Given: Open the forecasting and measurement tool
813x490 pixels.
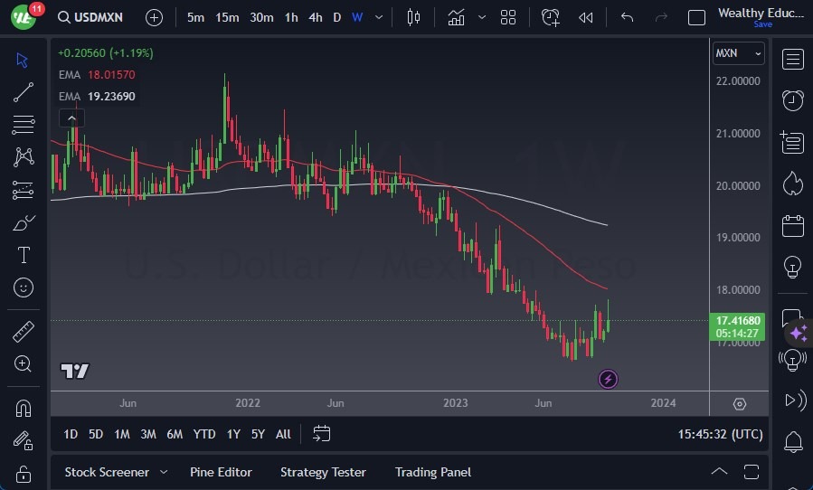Looking at the screenshot, I should (x=23, y=190).
